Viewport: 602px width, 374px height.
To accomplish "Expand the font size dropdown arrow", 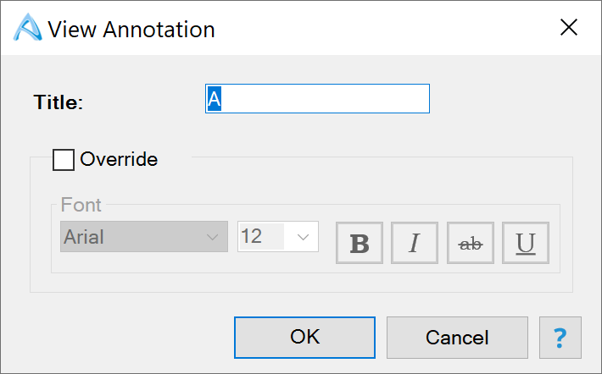I will click(x=303, y=237).
